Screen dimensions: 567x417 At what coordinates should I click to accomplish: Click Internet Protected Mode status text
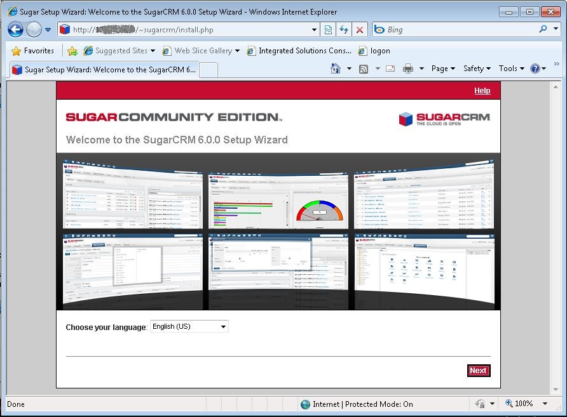click(x=363, y=404)
